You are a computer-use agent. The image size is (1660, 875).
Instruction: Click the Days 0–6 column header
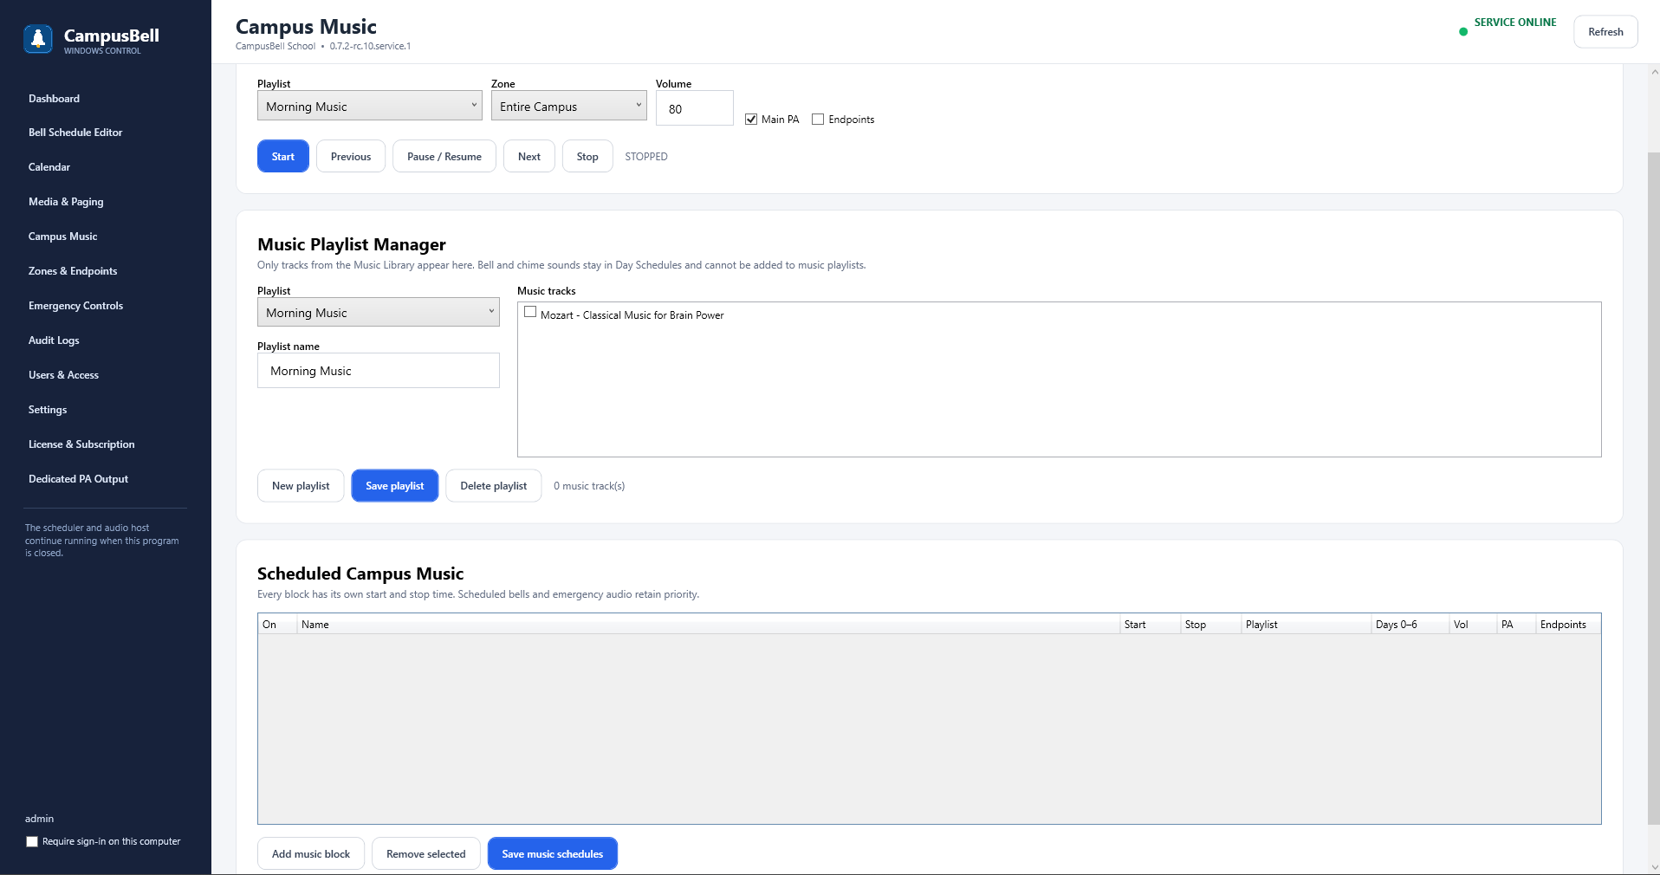pos(1410,625)
